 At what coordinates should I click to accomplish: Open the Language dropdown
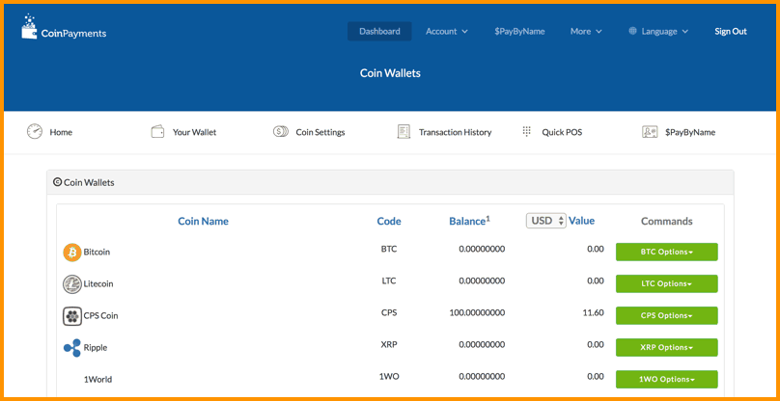(x=658, y=31)
